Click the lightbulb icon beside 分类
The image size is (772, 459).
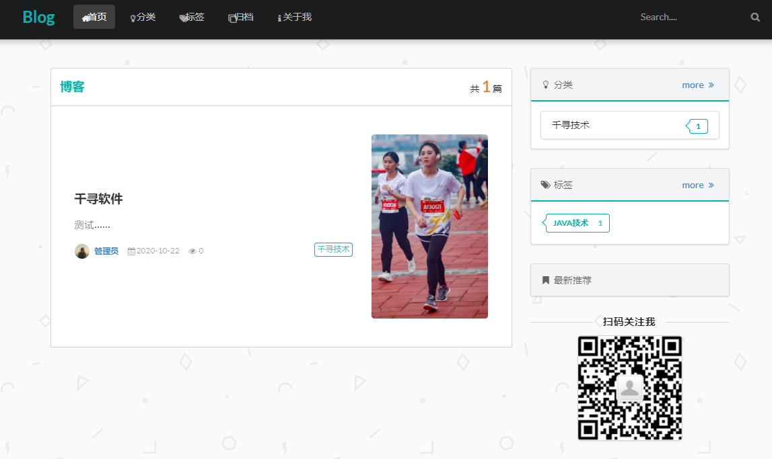coord(546,85)
